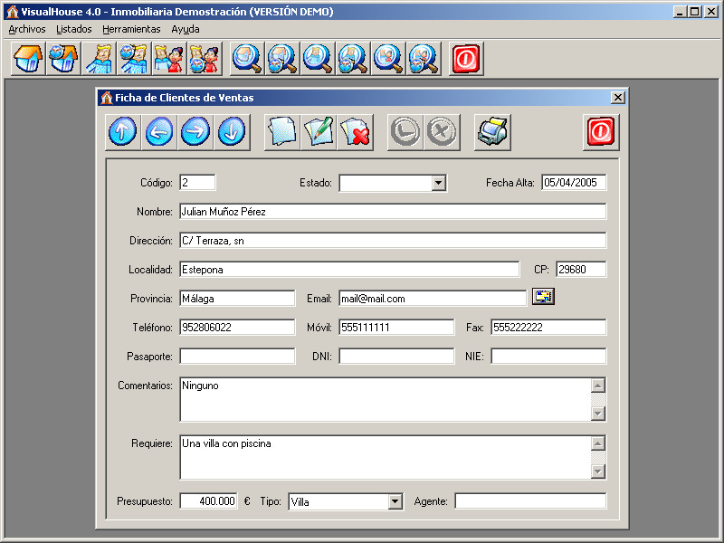Viewport: 724px width, 543px height.
Task: Click magnifier over couple icon without badge
Action: 388,59
